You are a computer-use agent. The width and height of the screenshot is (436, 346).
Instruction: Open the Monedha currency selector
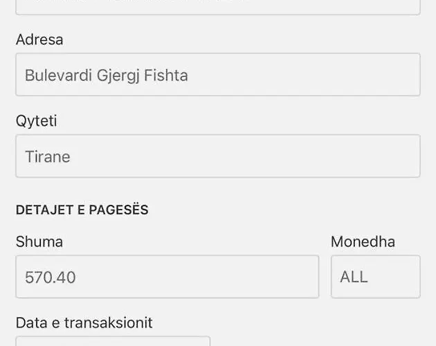pyautogui.click(x=375, y=277)
